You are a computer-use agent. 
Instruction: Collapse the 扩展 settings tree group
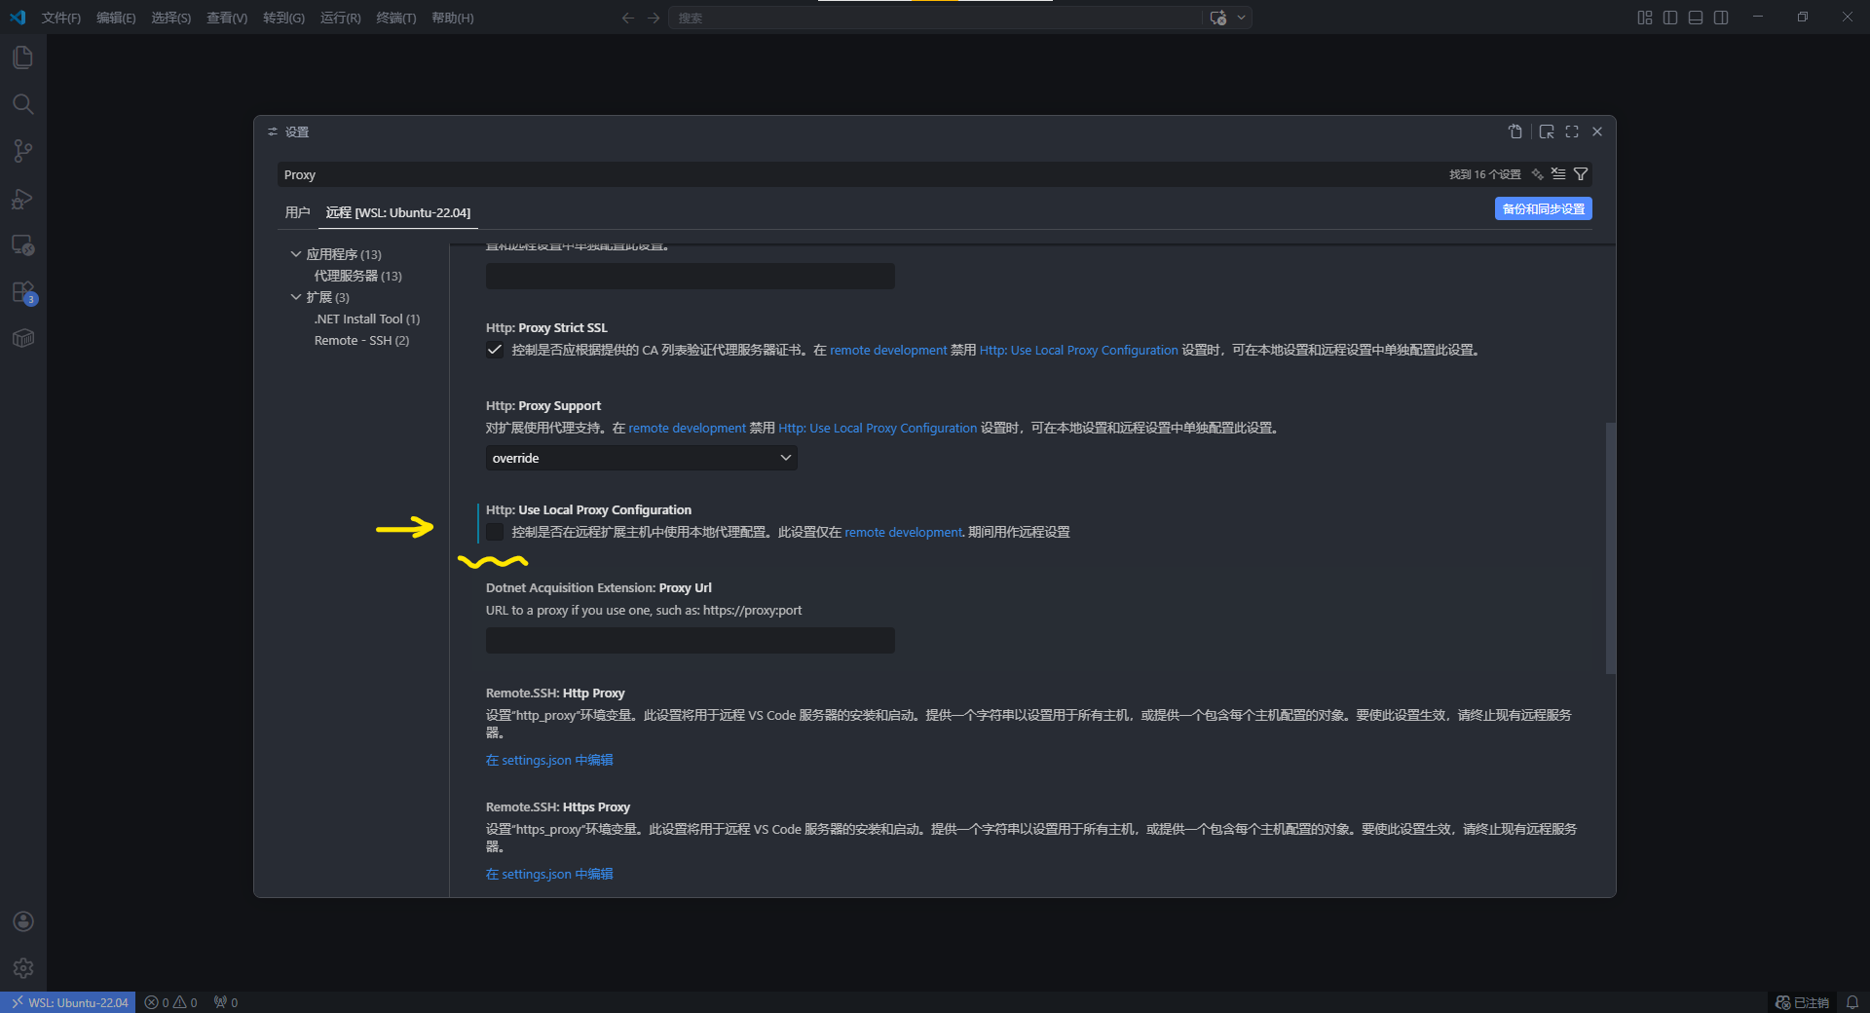pos(296,297)
